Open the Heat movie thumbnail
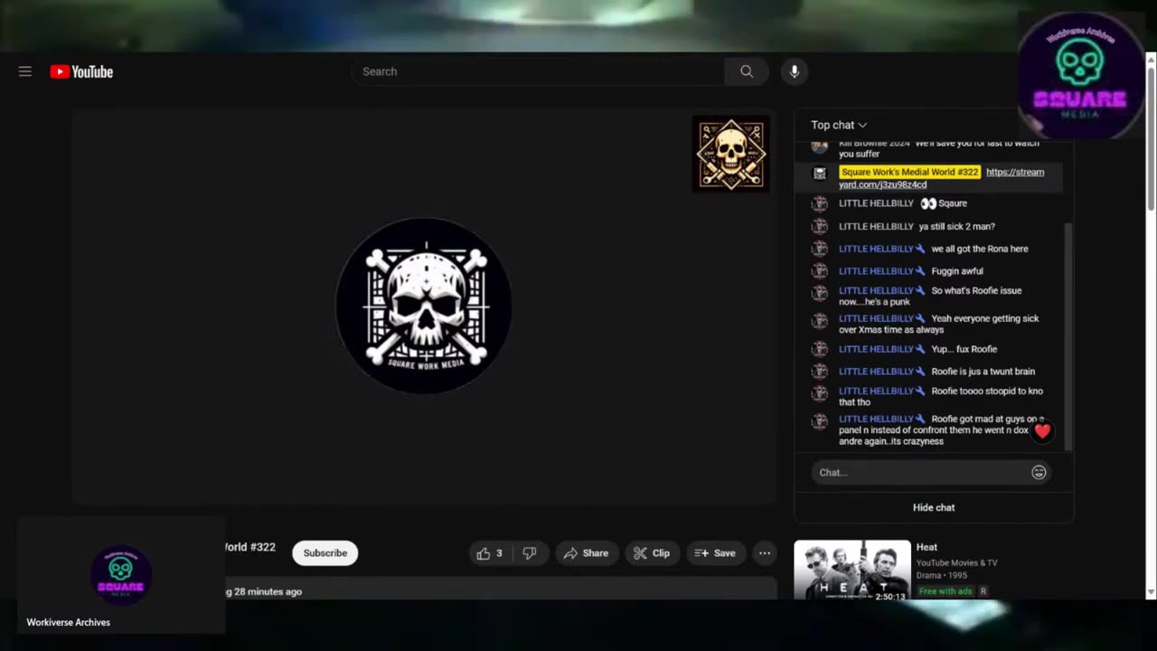 852,571
